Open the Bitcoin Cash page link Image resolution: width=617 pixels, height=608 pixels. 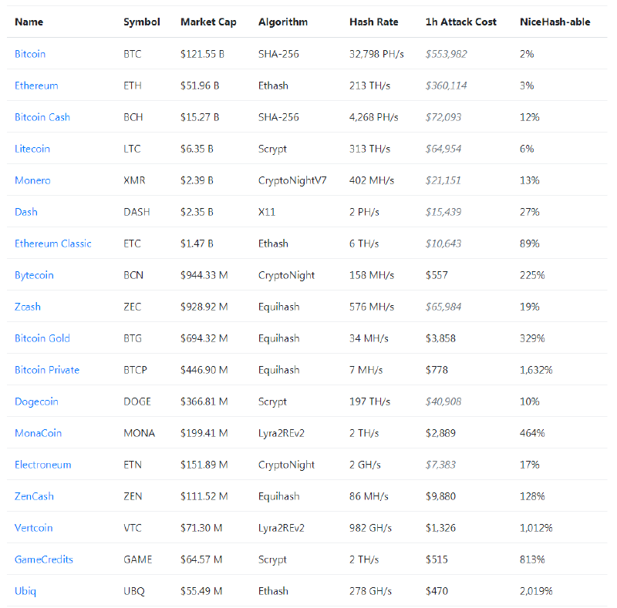pyautogui.click(x=42, y=117)
